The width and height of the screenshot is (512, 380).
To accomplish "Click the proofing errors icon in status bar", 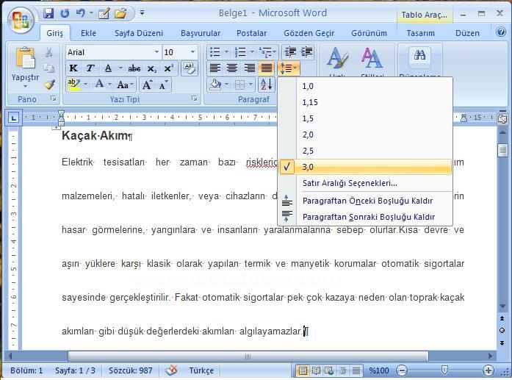I will 171,370.
